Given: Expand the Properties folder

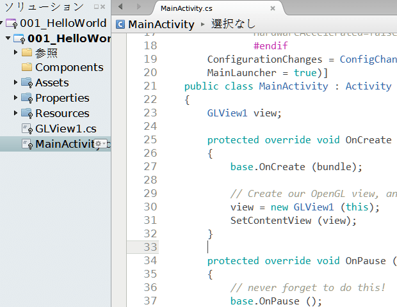Looking at the screenshot, I should (16, 98).
